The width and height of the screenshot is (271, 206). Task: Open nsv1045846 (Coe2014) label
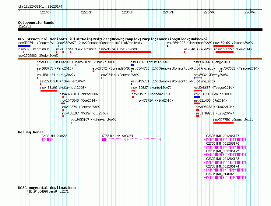tap(79, 100)
